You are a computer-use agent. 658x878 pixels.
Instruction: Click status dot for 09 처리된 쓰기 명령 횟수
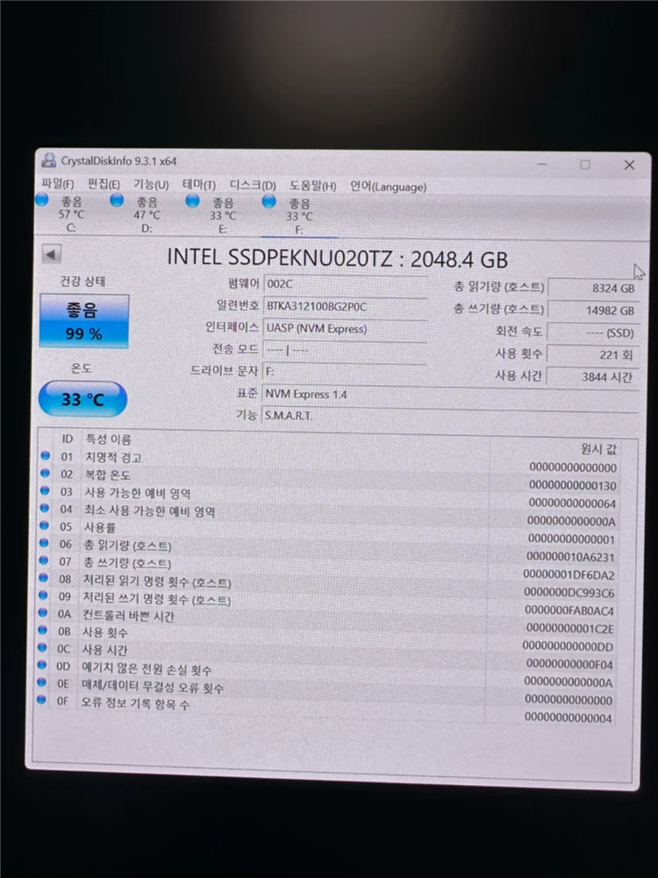[43, 596]
